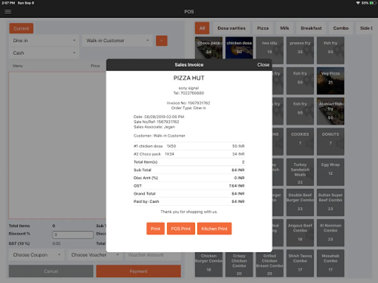Open the Cash payment method dropdown
Viewport: 378px width, 283px height.
pyautogui.click(x=44, y=53)
